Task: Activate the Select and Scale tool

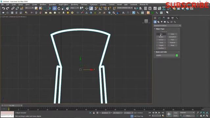Action: coord(63,9)
